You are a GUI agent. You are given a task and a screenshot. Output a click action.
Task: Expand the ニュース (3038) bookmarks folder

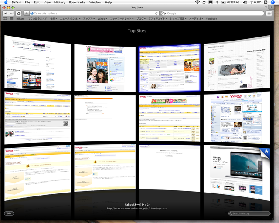click(70, 19)
